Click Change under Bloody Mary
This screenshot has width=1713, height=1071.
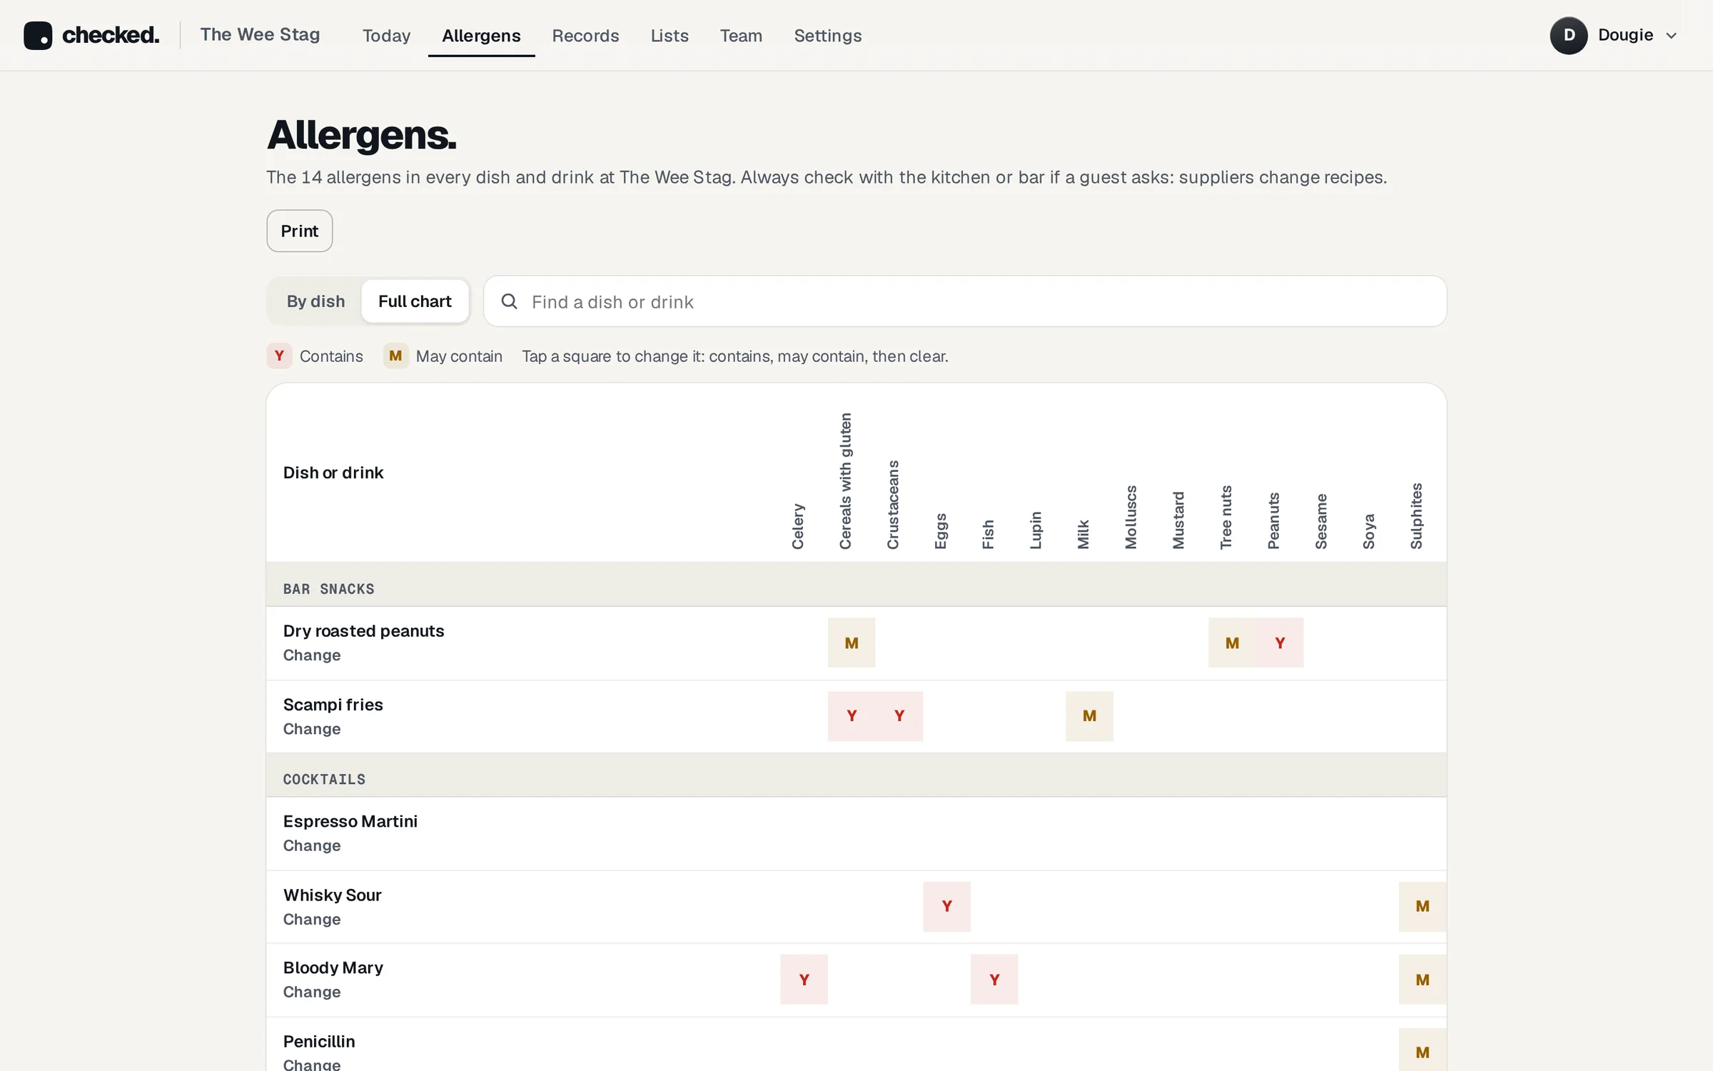tap(312, 992)
